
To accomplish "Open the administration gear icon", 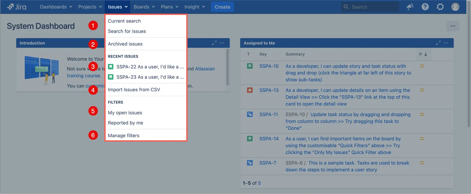I will coord(440,7).
